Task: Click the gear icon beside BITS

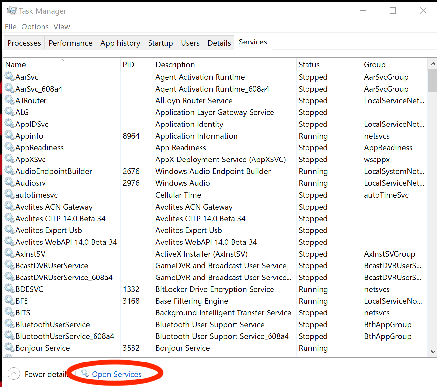Action: tap(9, 312)
